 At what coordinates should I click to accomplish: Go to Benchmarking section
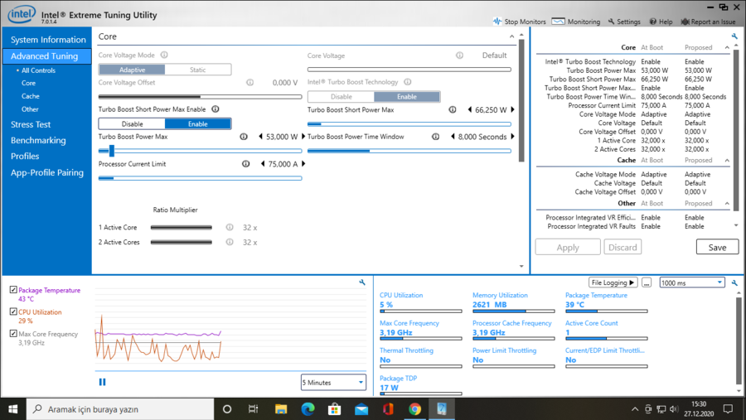click(x=38, y=140)
